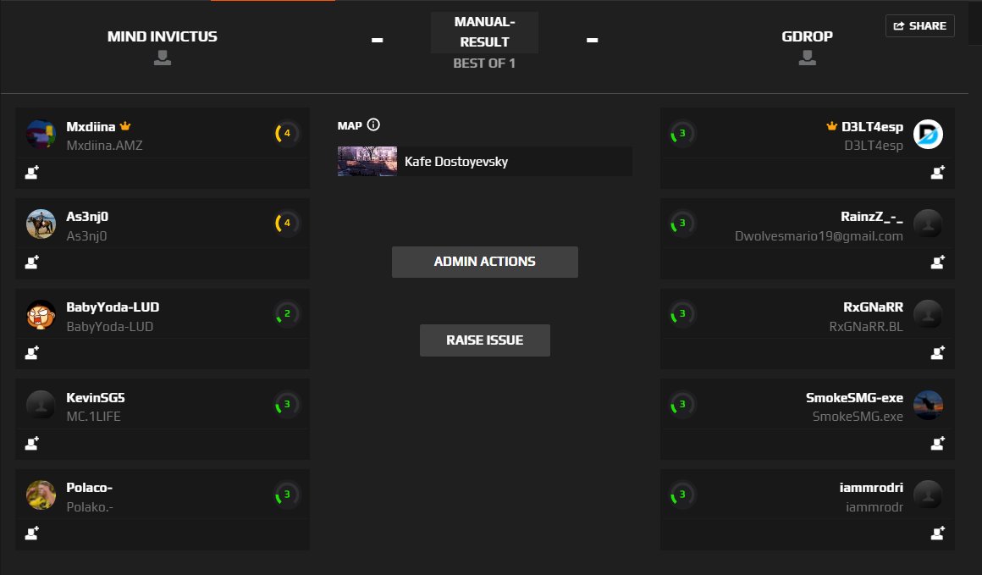Add friend Mxdiina via add-user icon
The width and height of the screenshot is (982, 575).
[32, 172]
